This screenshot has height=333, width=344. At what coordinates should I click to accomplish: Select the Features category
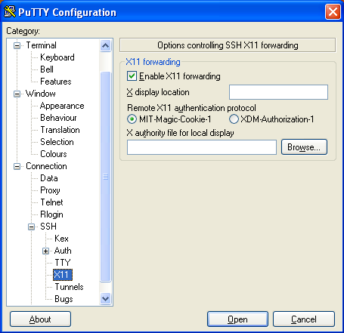pos(56,82)
